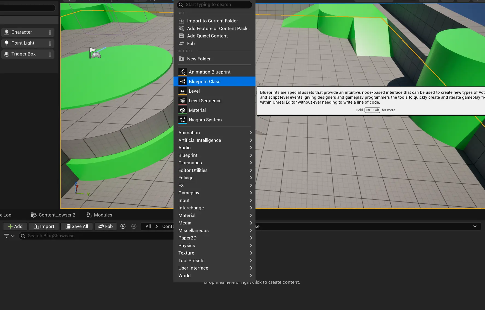Image resolution: width=485 pixels, height=310 pixels.
Task: Click the New Folder icon
Action: [181, 59]
